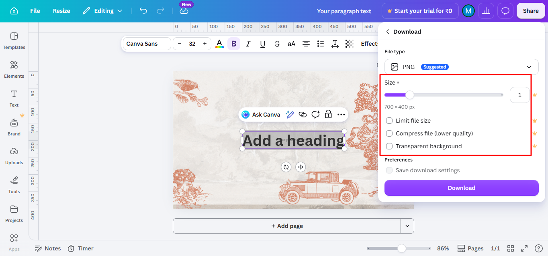The image size is (548, 256).
Task: Increase the font size
Action: pyautogui.click(x=205, y=44)
